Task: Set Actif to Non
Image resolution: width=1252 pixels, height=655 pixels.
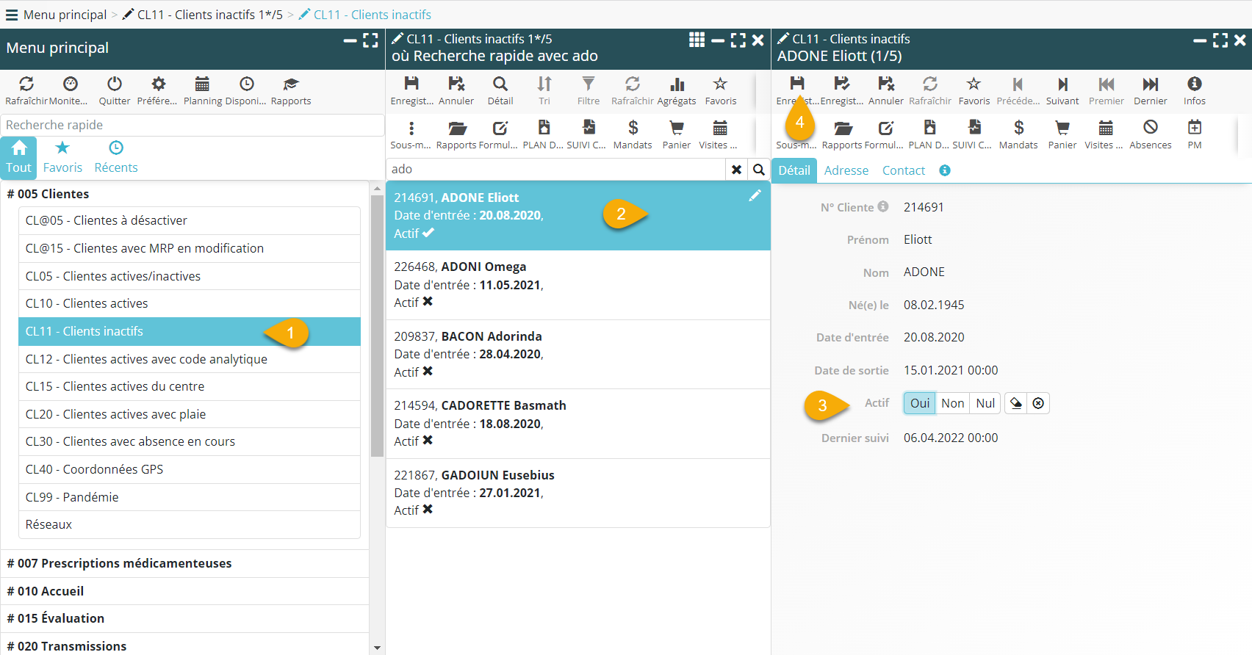Action: coord(952,403)
